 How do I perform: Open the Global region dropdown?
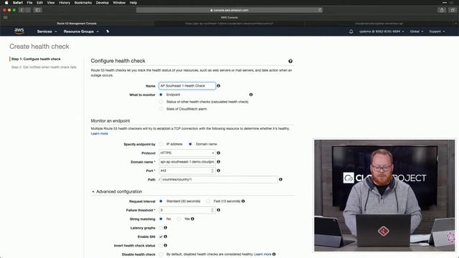(417, 32)
